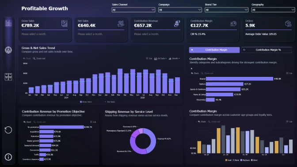Click Lin scale icon in Sales Trend chart

click(149, 58)
